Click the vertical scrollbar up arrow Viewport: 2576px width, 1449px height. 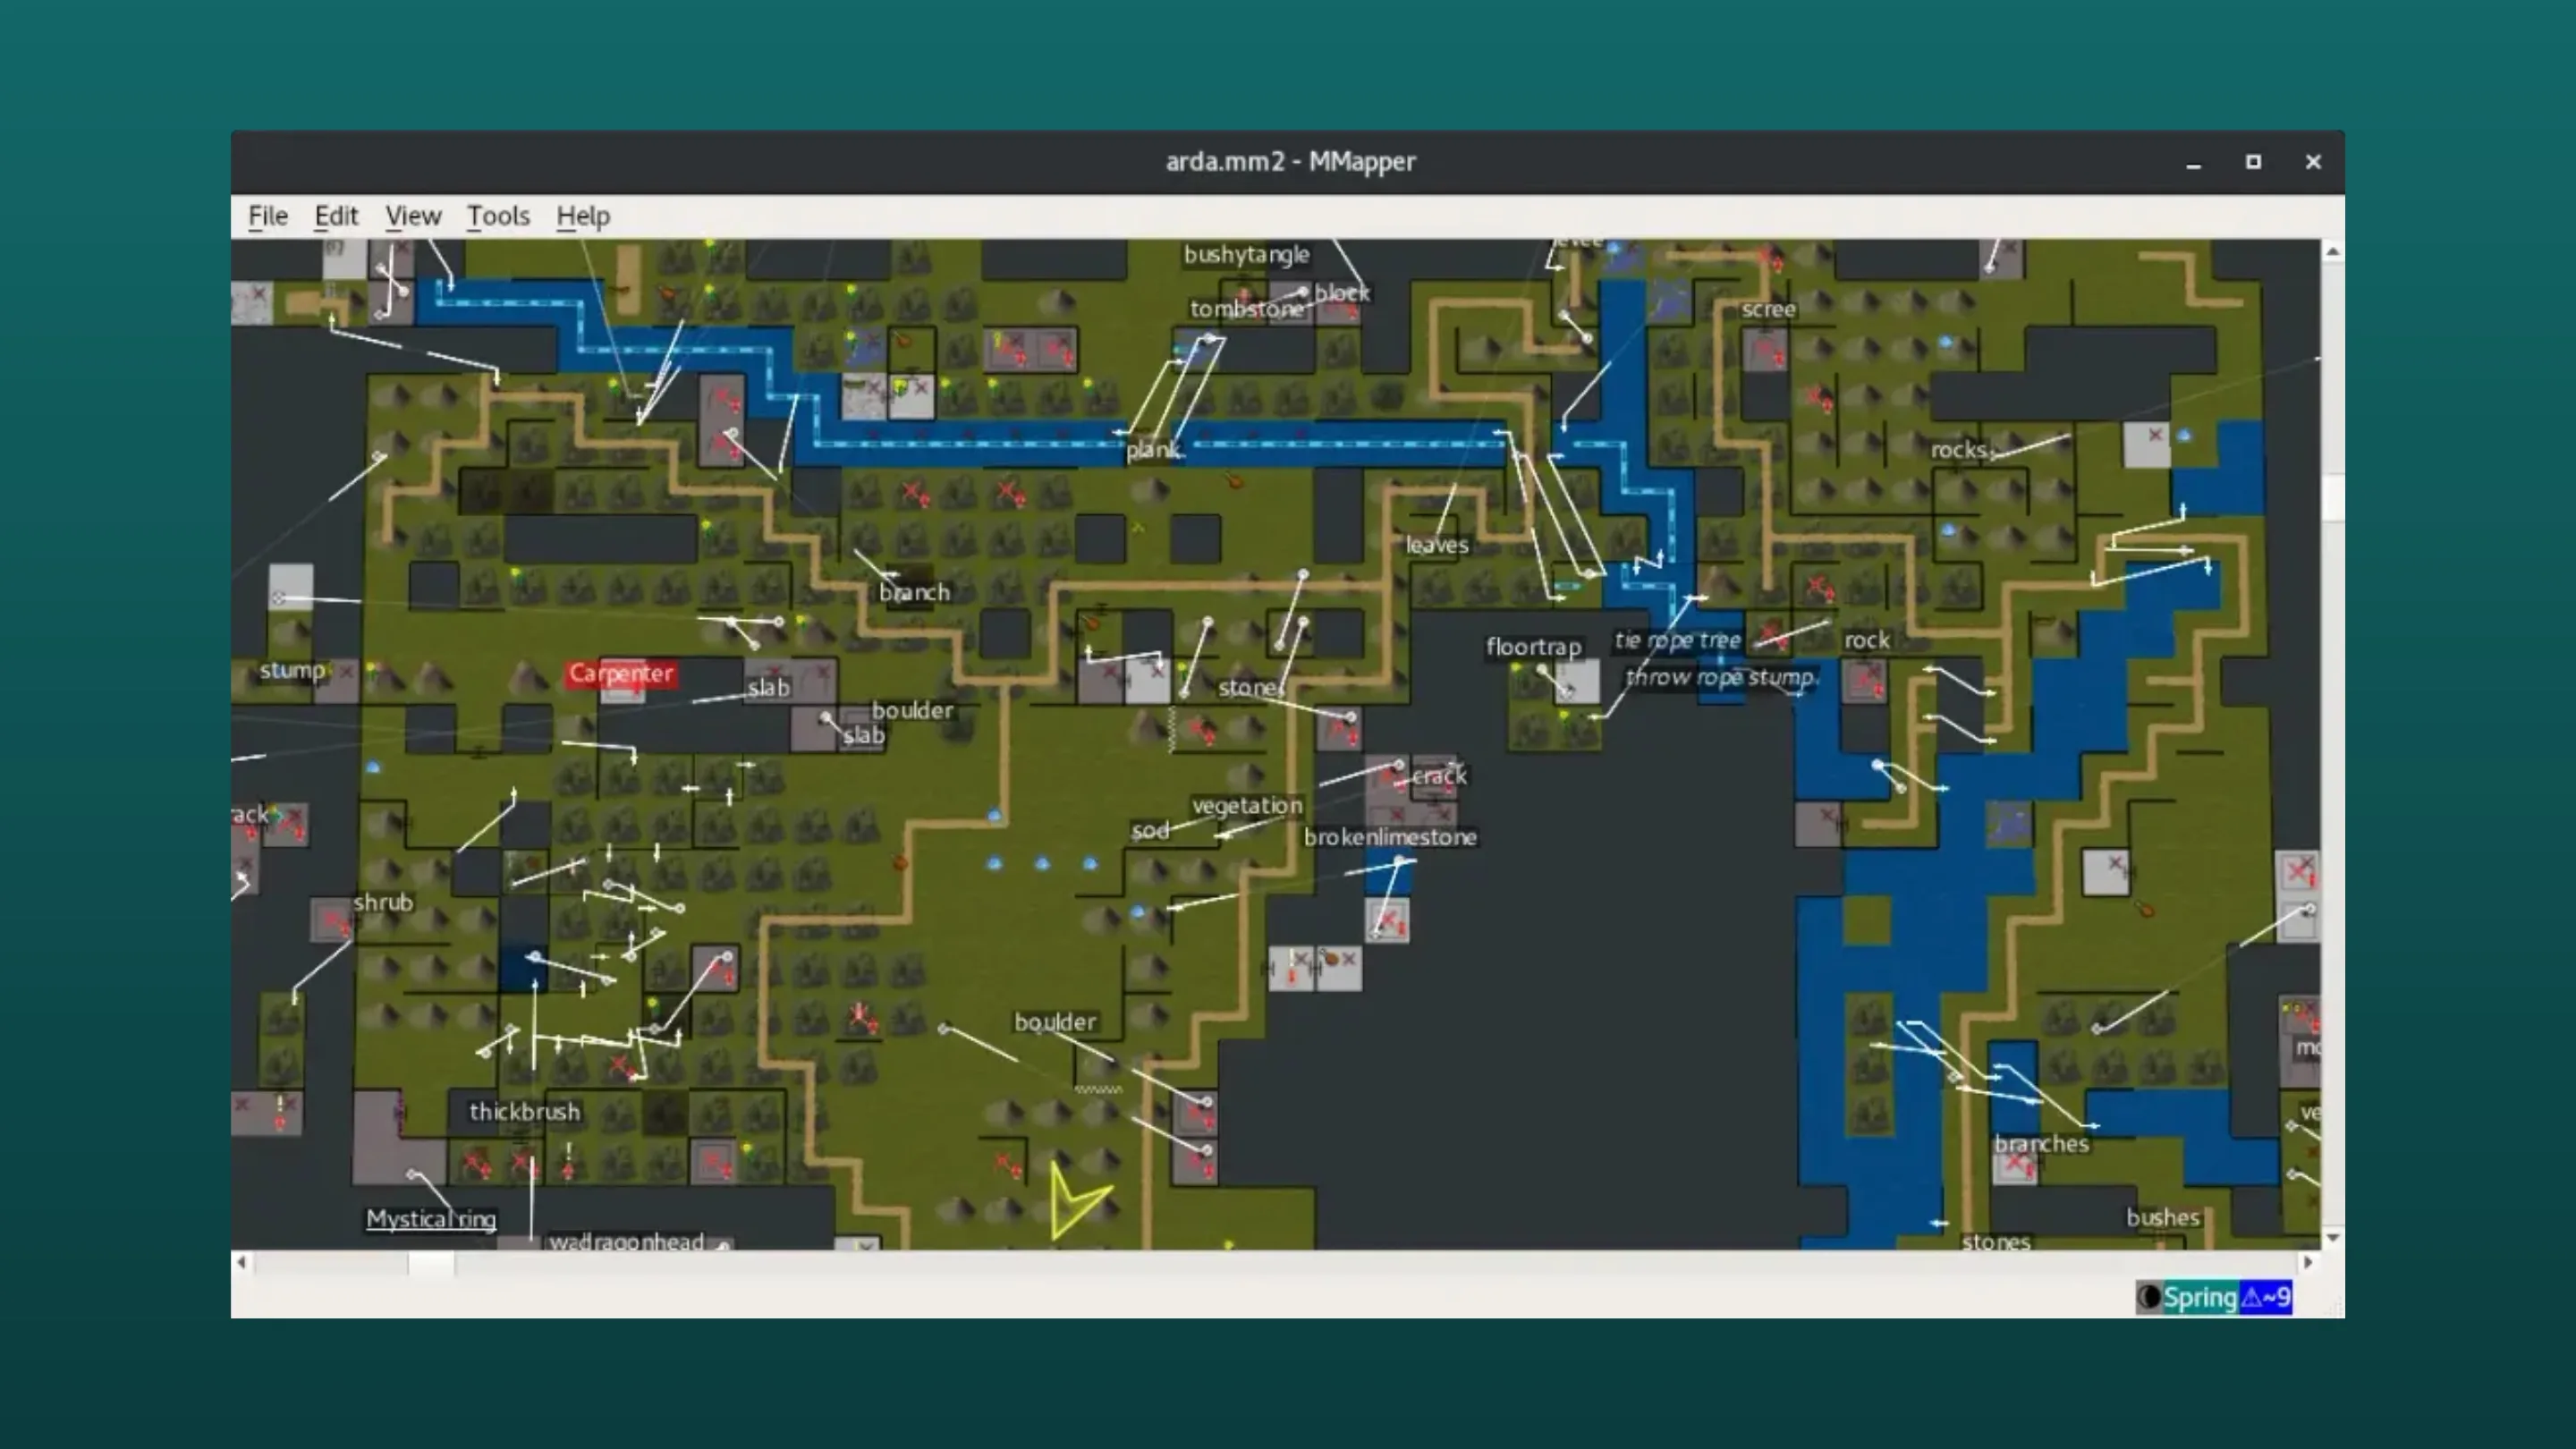[x=2332, y=251]
